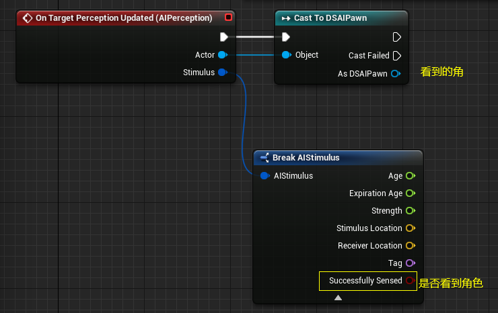Click the break struct icon in the Break AIStimulus header
498x313 pixels.
(264, 158)
